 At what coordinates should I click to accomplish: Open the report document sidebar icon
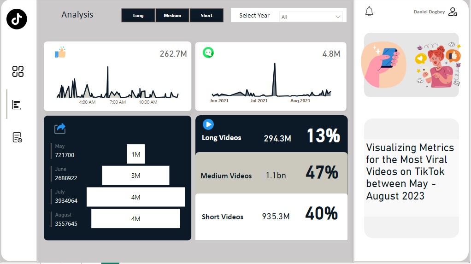click(18, 137)
